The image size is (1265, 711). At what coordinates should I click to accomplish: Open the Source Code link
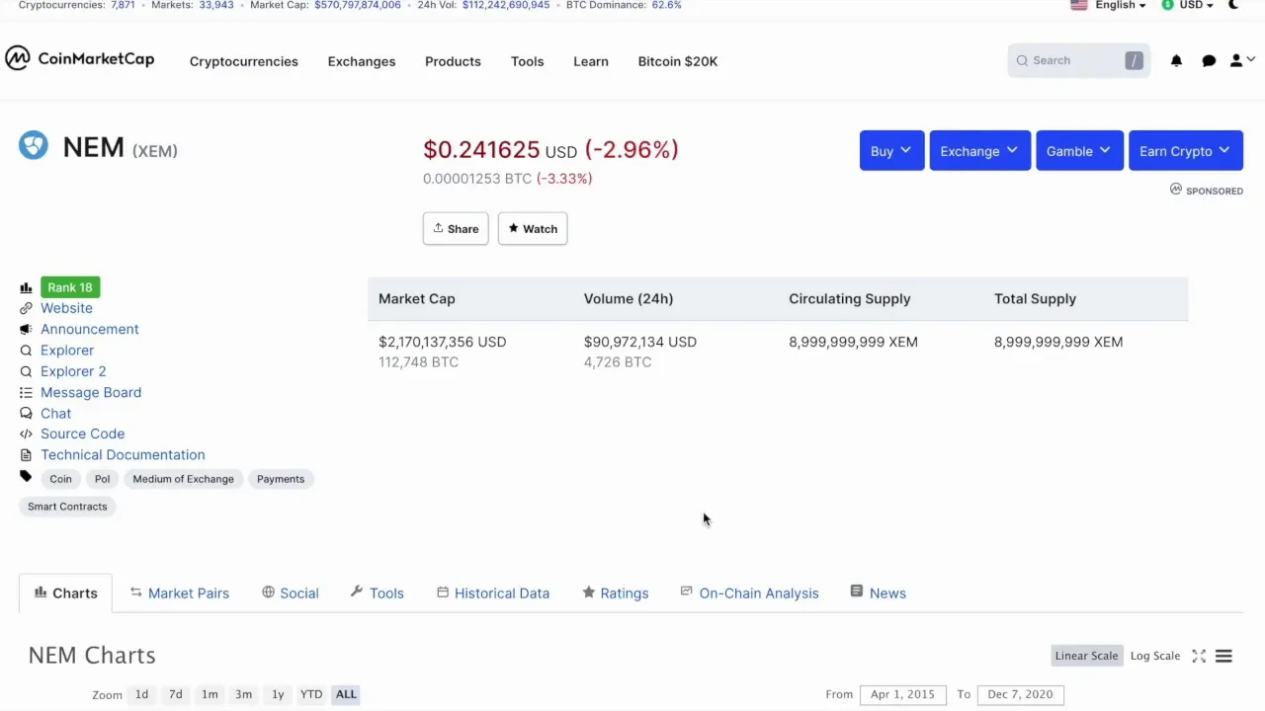pyautogui.click(x=82, y=434)
